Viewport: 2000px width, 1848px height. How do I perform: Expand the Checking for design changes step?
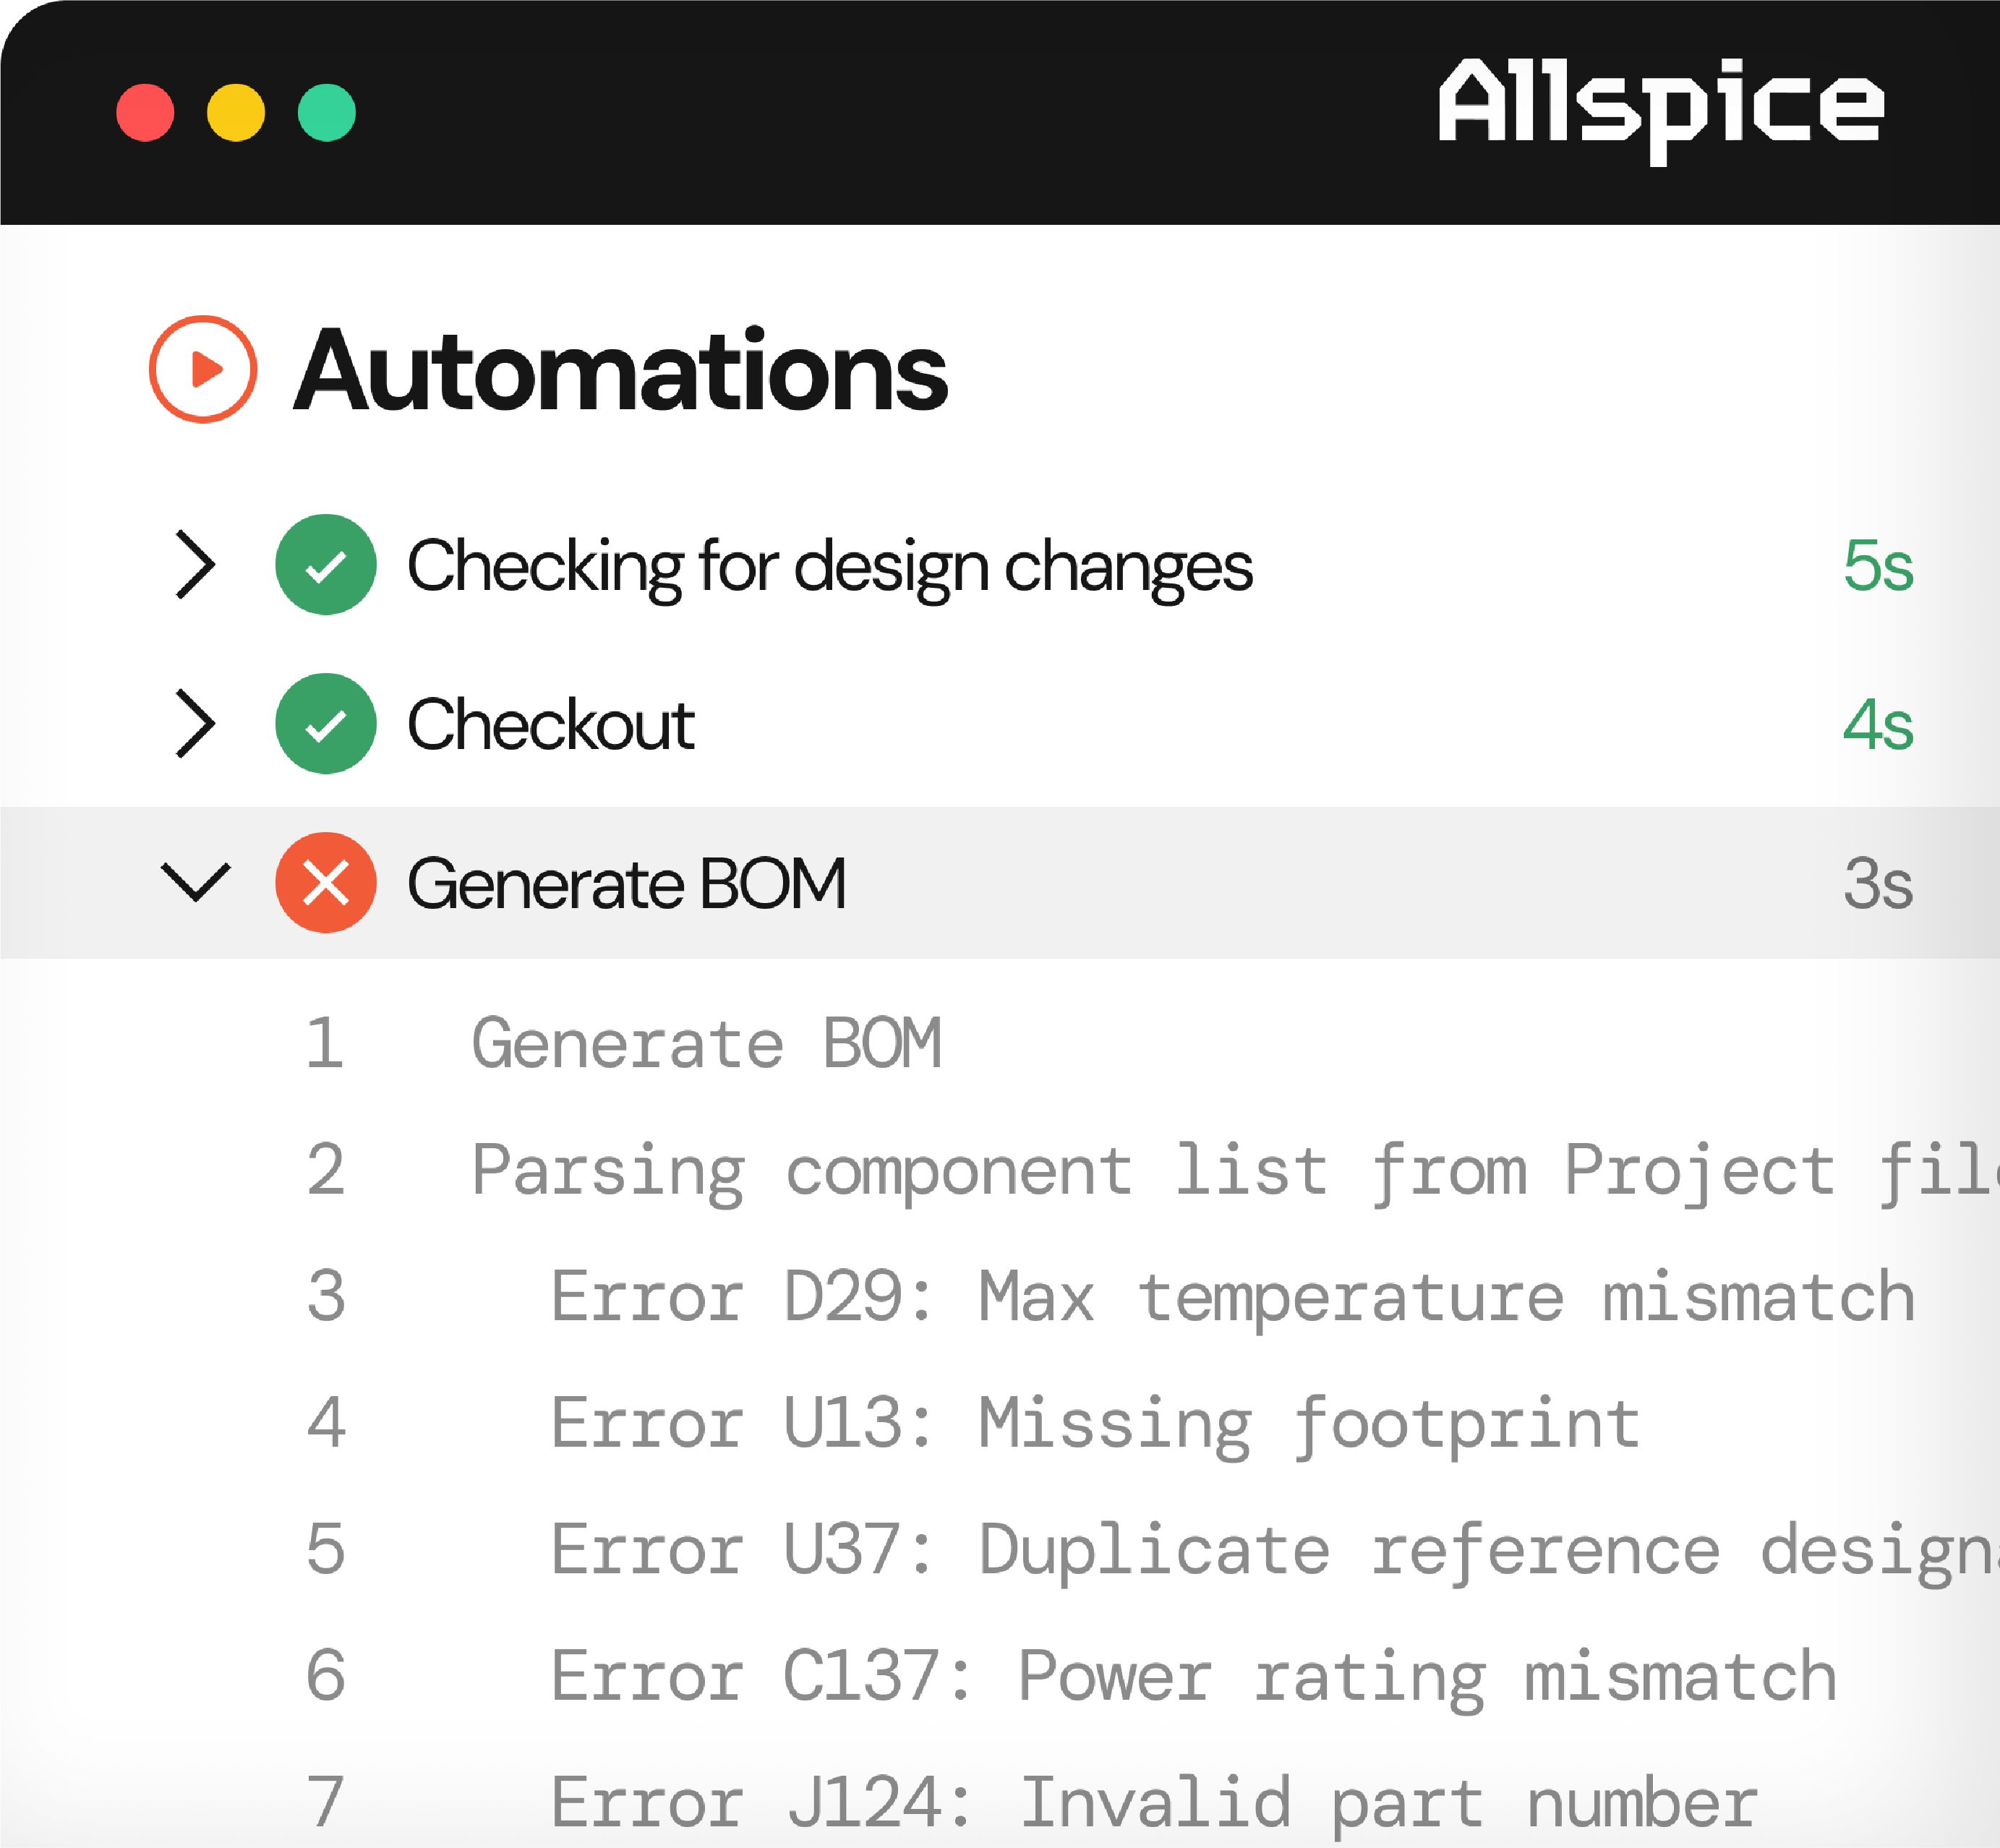tap(195, 565)
